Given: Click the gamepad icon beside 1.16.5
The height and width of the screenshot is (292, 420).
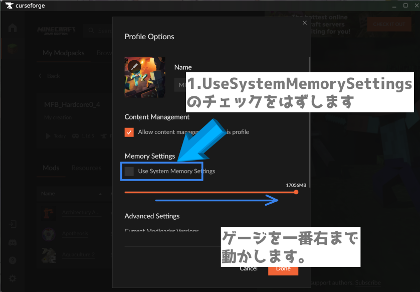Looking at the screenshot, I should (75, 136).
